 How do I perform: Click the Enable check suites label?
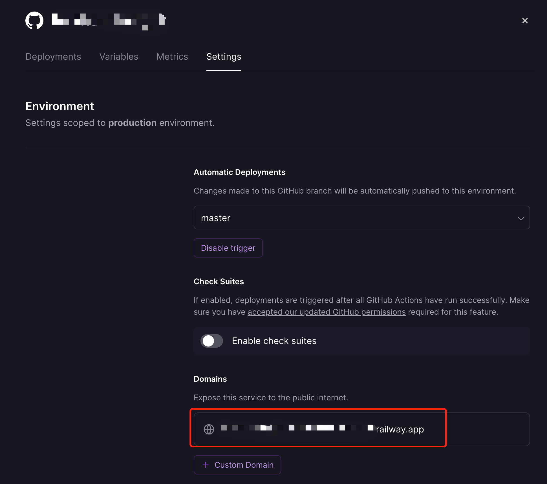point(274,341)
